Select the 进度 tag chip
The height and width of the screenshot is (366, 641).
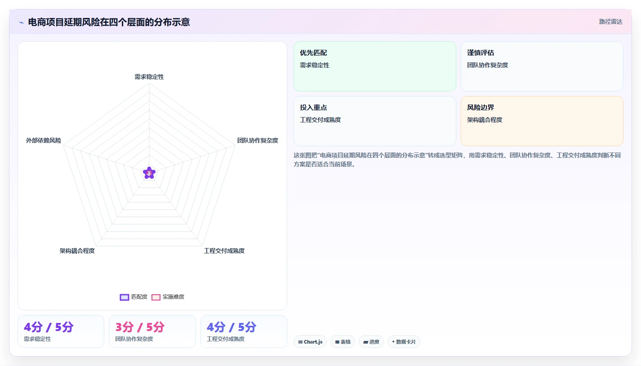click(x=371, y=342)
